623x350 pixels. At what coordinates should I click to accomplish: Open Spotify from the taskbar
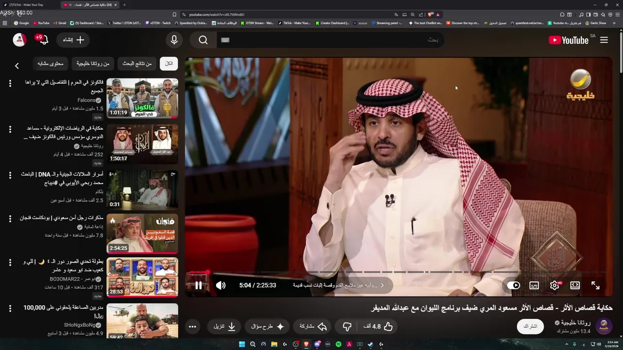click(x=338, y=344)
